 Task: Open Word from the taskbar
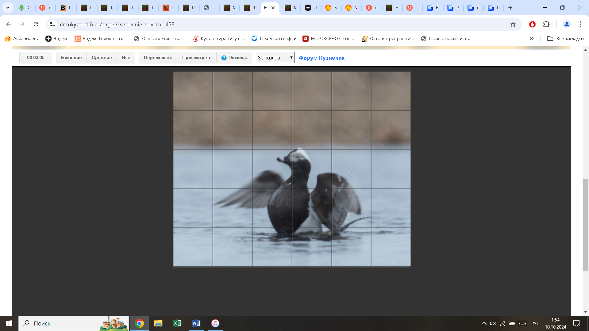196,323
